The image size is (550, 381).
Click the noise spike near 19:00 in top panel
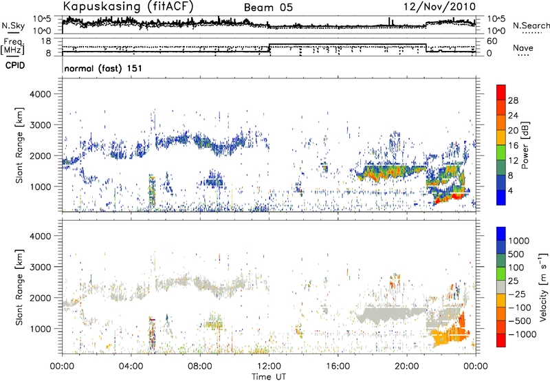[x=389, y=21]
